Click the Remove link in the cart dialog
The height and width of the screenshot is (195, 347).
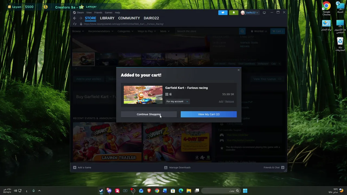pos(229,101)
